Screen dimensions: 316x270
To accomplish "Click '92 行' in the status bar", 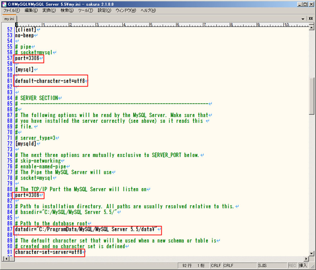I will pos(187,266).
